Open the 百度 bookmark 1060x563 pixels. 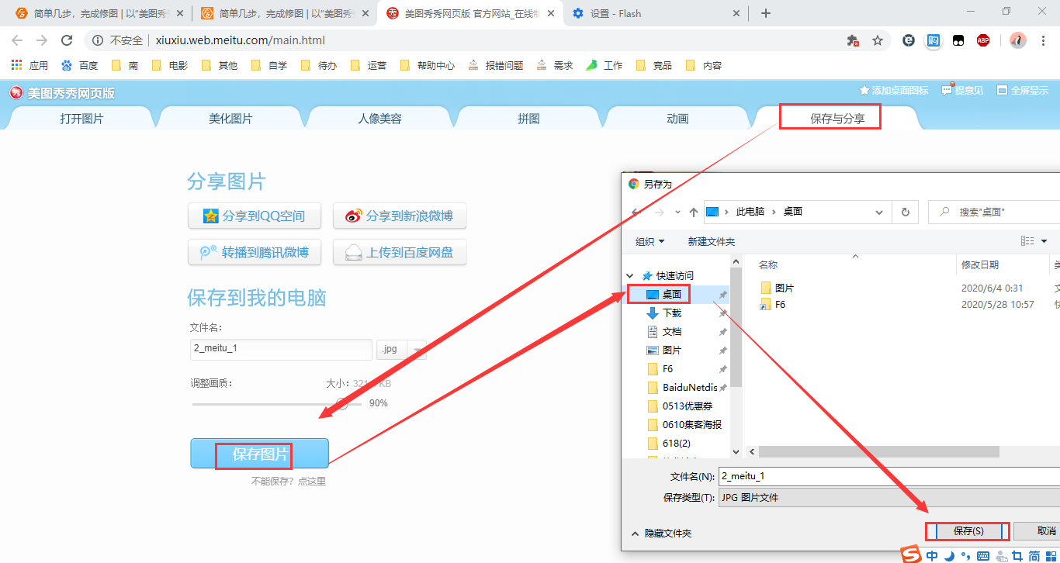(80, 66)
